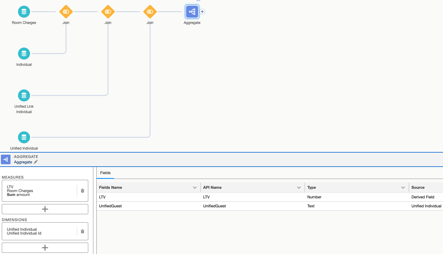Edit the Aggregate node name with pencil
The image size is (443, 254).
[x=36, y=162]
